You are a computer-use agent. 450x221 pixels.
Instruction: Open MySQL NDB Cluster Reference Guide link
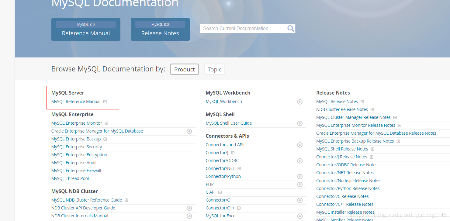coord(87,200)
